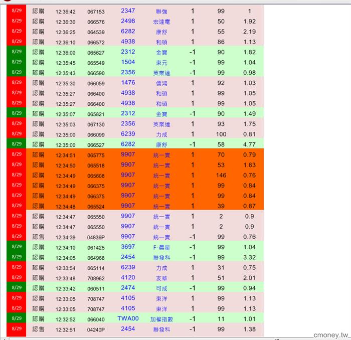Open 4938 code in the 12:36:10 row
This screenshot has width=351, height=340.
(x=128, y=42)
